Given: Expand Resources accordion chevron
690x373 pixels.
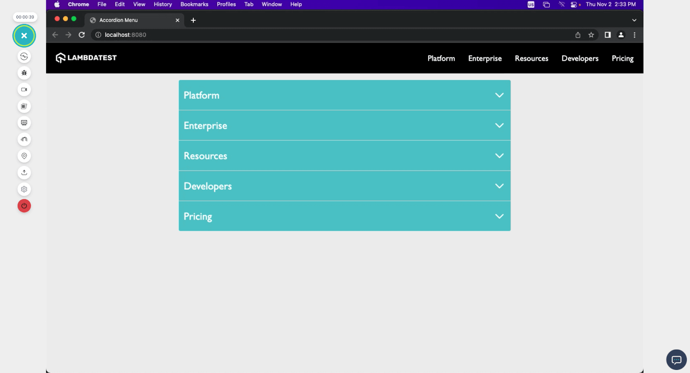Looking at the screenshot, I should [499, 156].
